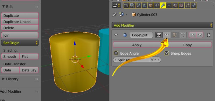Click the Data transfer button

point(10,70)
